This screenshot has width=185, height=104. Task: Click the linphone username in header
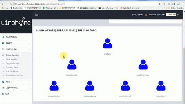[152, 15]
